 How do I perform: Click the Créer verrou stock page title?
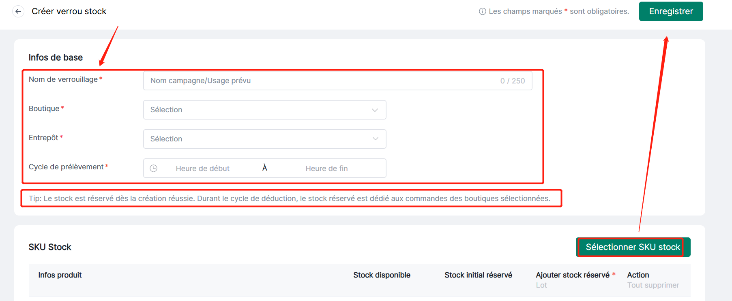[69, 11]
